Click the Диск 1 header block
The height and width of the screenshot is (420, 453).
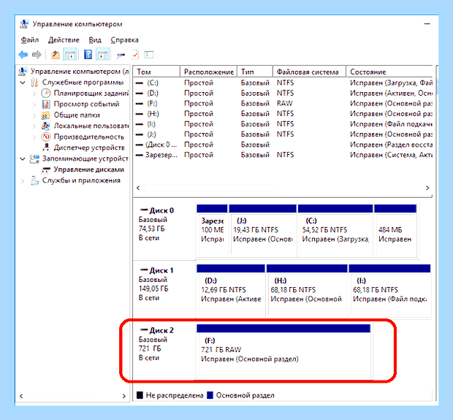(x=164, y=289)
